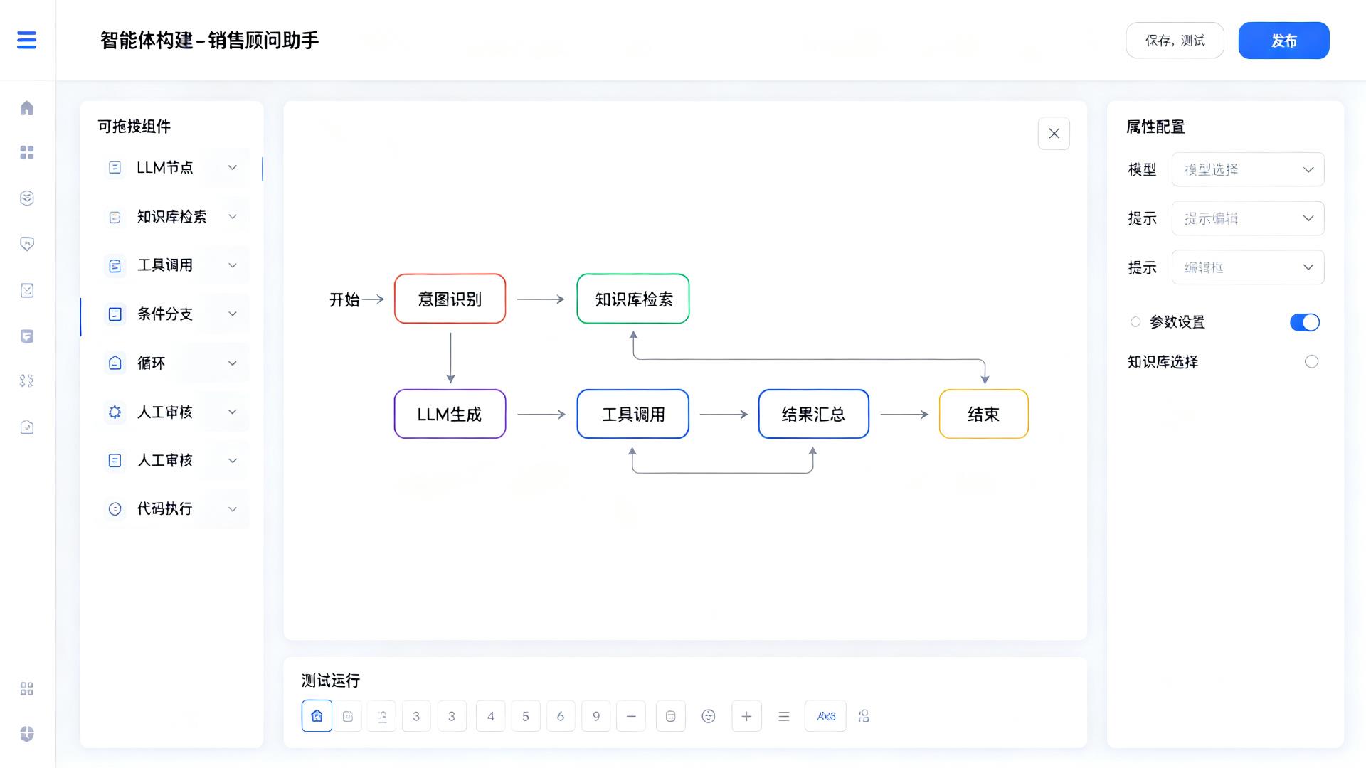
Task: Open the 模型选择 dropdown
Action: (x=1248, y=169)
